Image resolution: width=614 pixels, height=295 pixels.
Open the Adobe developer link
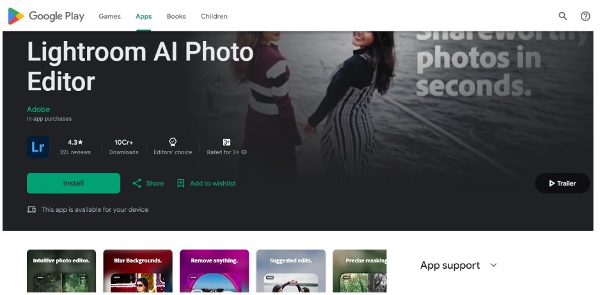[x=38, y=109]
